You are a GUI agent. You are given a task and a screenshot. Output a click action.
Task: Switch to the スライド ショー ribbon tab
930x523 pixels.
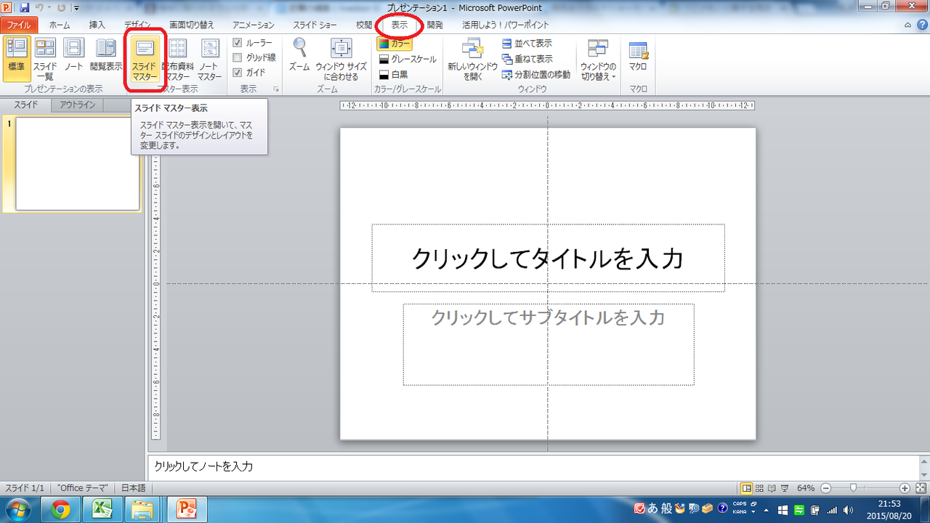coord(315,25)
